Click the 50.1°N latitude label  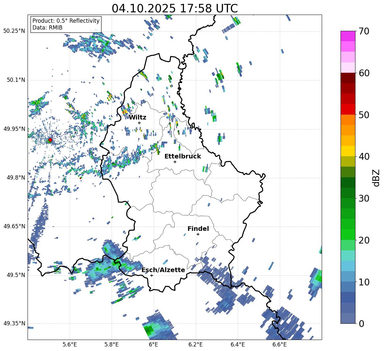click(x=16, y=80)
